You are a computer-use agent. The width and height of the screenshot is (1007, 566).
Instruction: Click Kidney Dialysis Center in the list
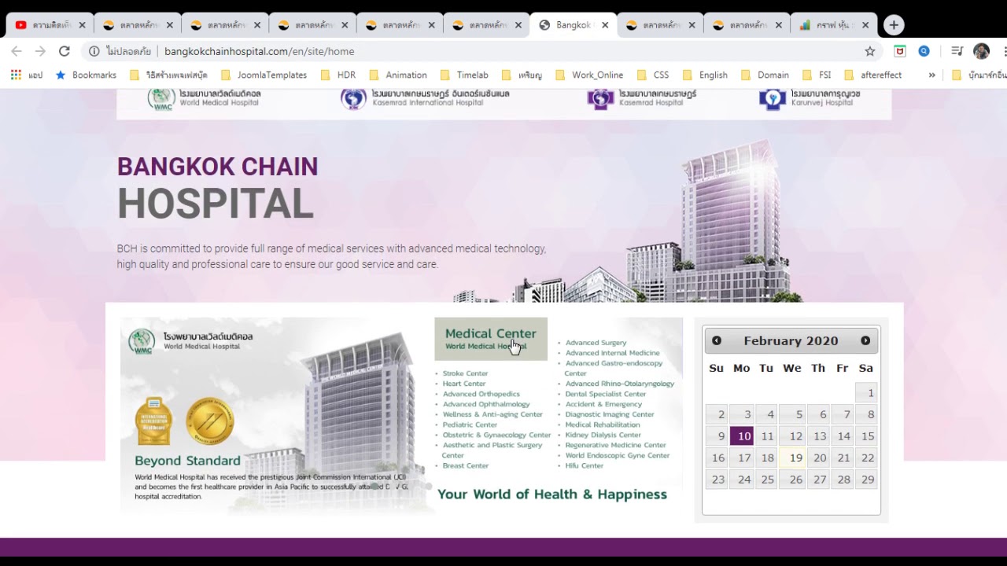(603, 435)
